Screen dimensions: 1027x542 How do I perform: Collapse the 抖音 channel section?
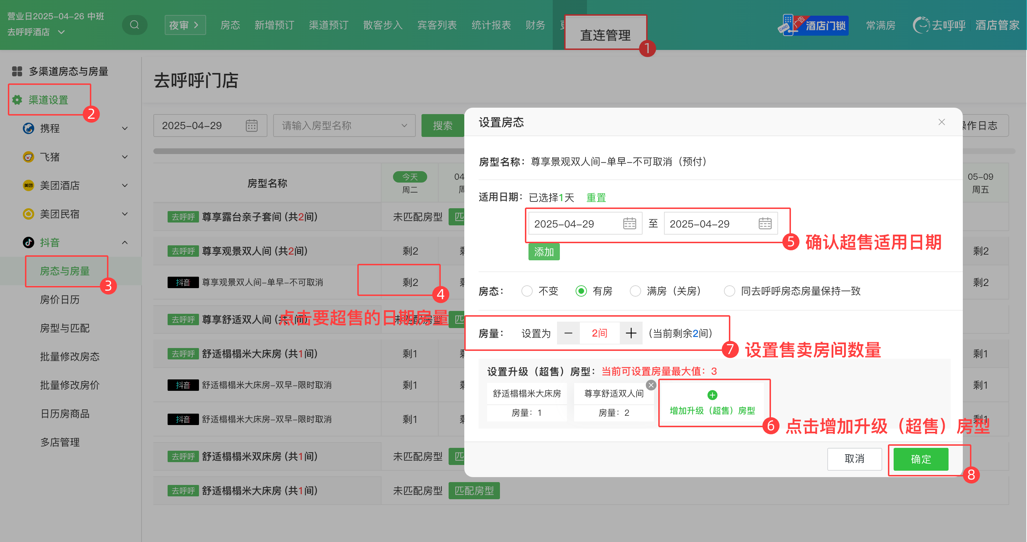point(124,242)
